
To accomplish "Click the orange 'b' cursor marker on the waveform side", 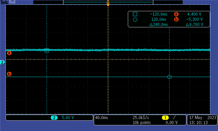I will click(x=9, y=74).
